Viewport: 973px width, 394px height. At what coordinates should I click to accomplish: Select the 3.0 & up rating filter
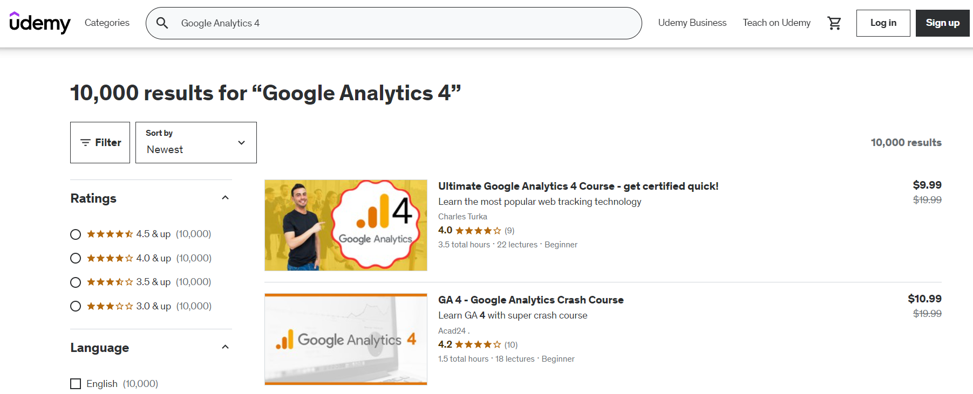pyautogui.click(x=76, y=306)
